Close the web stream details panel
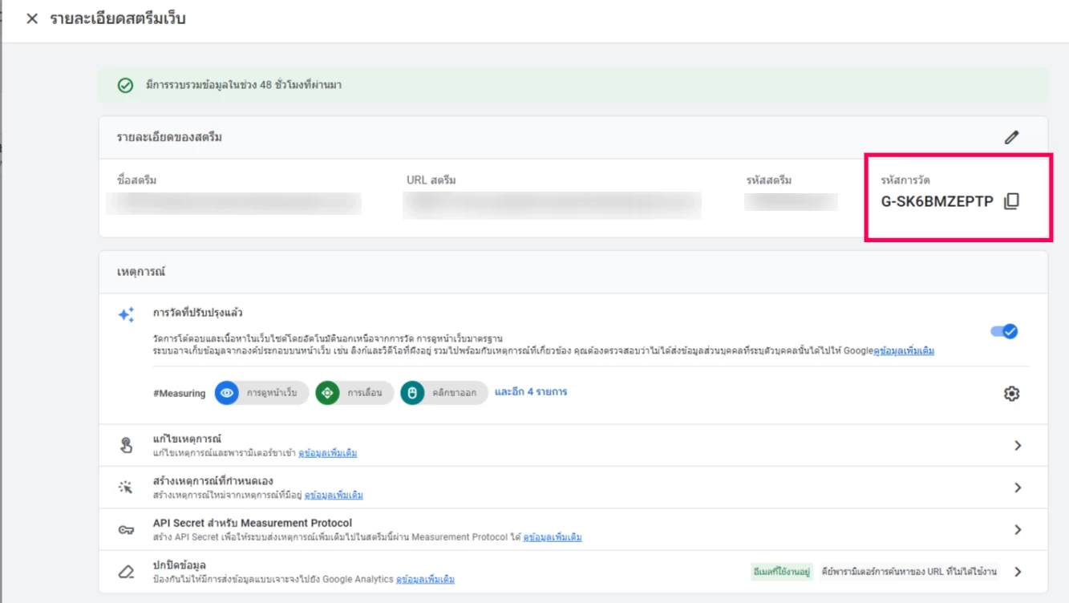Screen dimensions: 1069x603 coord(32,18)
